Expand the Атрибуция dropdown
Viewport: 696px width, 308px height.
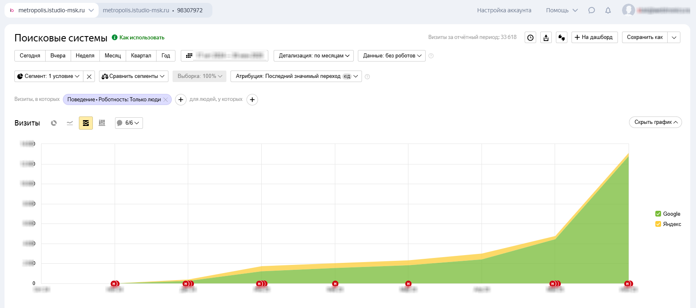[296, 76]
